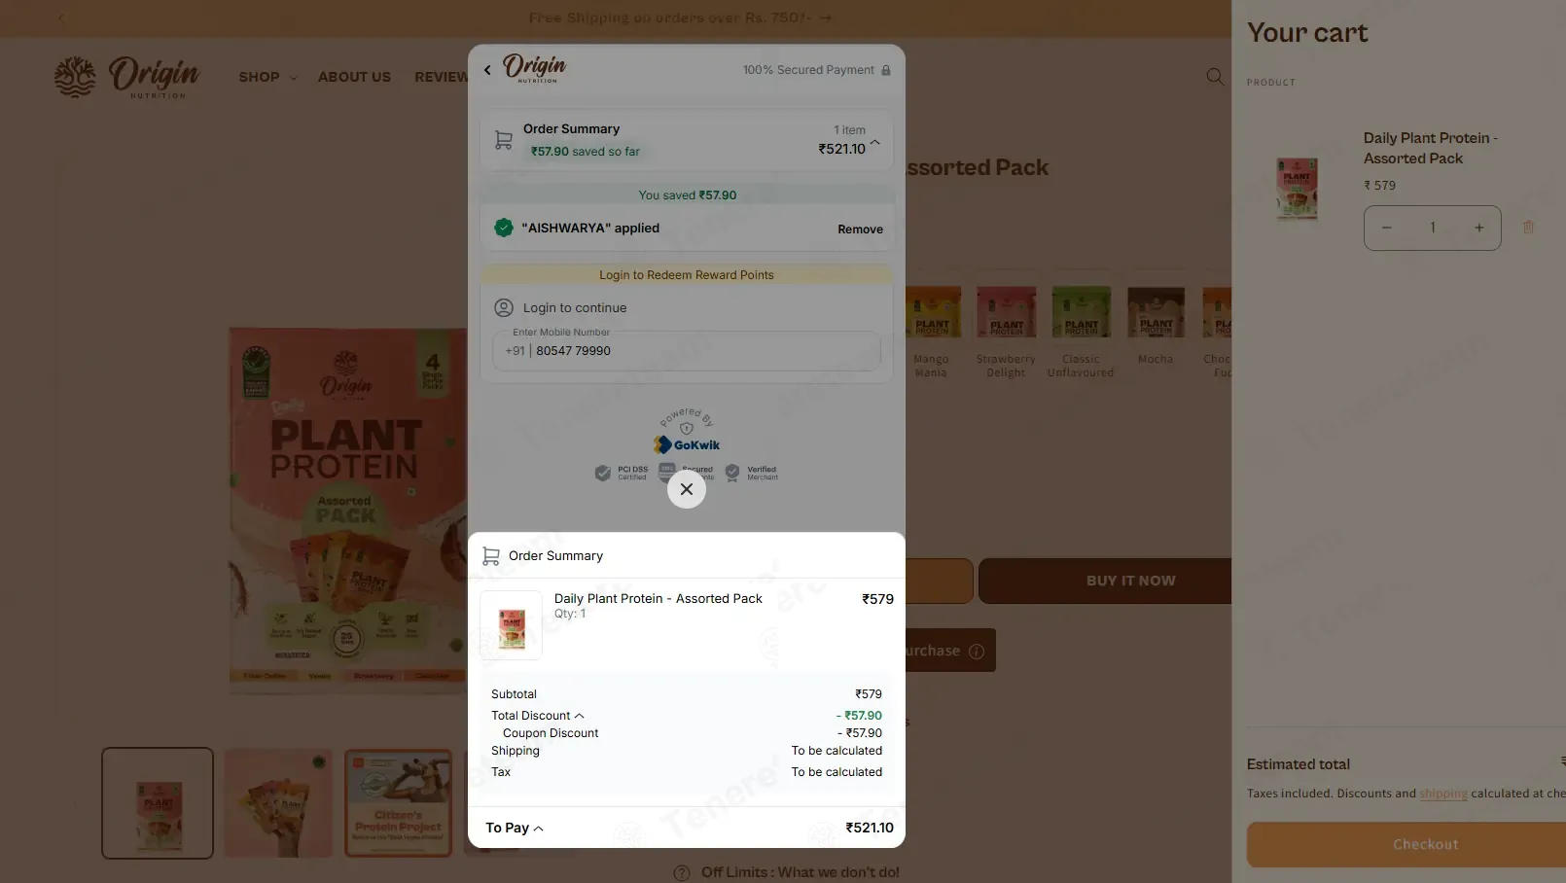Expand the SHOP menu dropdown

[x=267, y=77]
